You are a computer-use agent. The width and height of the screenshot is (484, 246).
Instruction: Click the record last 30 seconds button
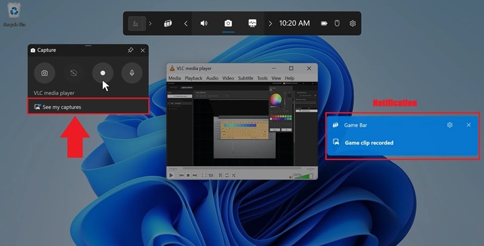tap(73, 73)
